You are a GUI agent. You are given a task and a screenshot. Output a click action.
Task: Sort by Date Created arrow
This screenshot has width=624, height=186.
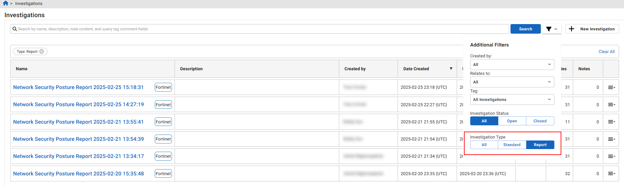(451, 69)
